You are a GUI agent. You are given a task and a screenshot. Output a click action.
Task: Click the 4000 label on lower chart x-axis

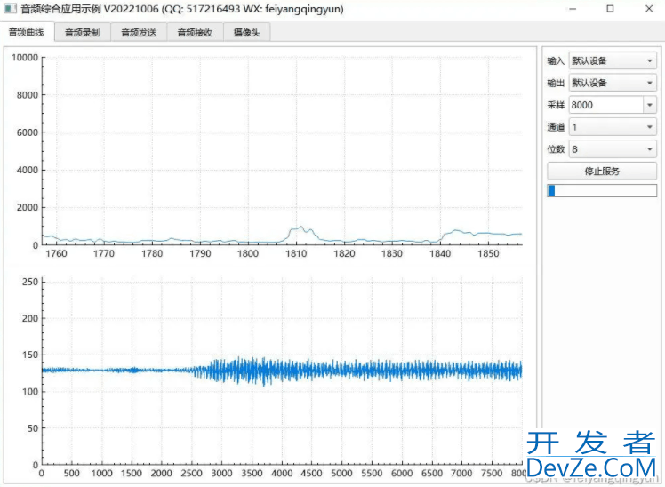pyautogui.click(x=282, y=473)
